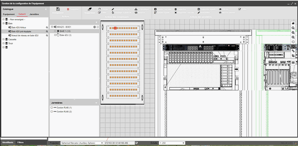The height and width of the screenshot is (146, 298).
Task: Check the Cordon RJ45 (1) checkbox
Action: point(52,108)
